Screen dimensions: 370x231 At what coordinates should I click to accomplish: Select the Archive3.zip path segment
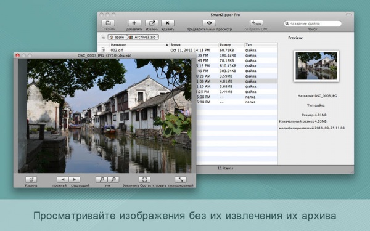click(143, 37)
